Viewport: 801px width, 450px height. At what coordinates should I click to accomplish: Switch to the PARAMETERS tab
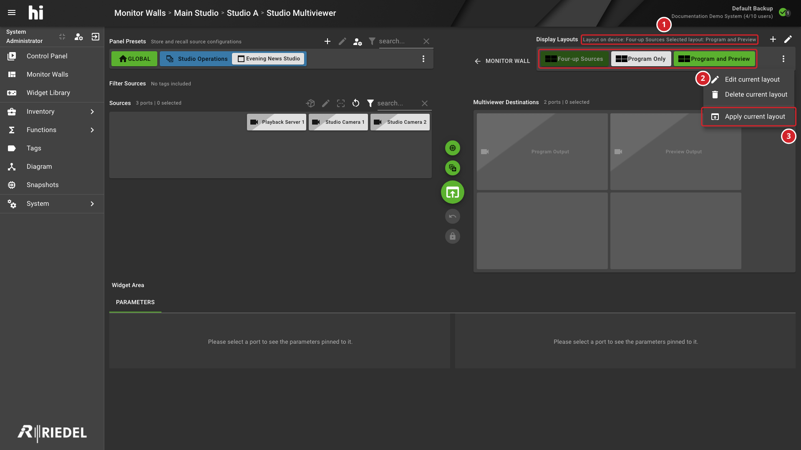[135, 302]
